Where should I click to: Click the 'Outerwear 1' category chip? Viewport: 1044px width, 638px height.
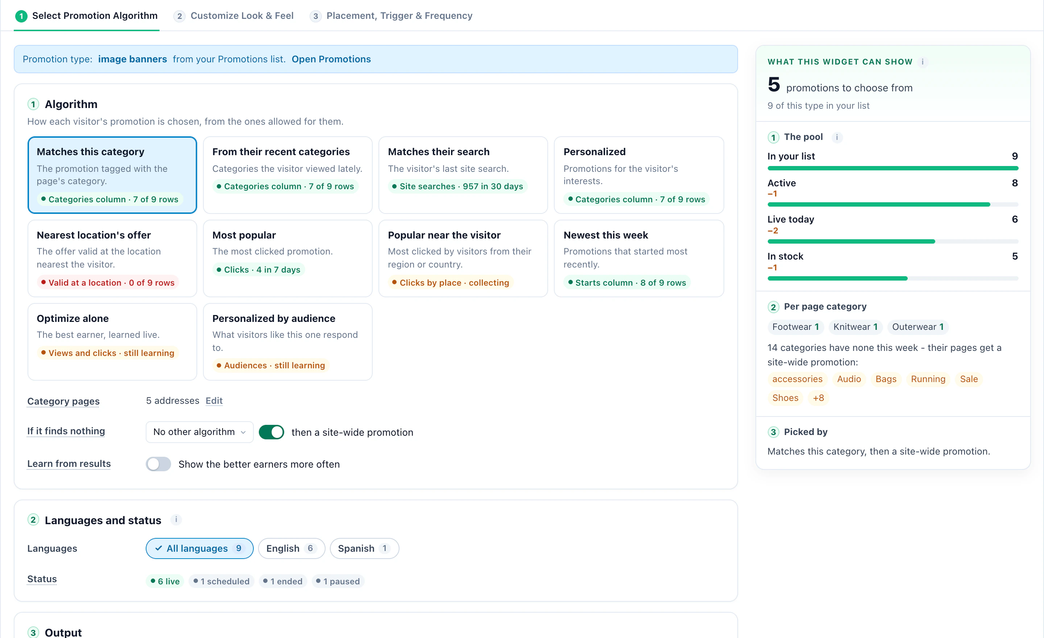tap(918, 327)
